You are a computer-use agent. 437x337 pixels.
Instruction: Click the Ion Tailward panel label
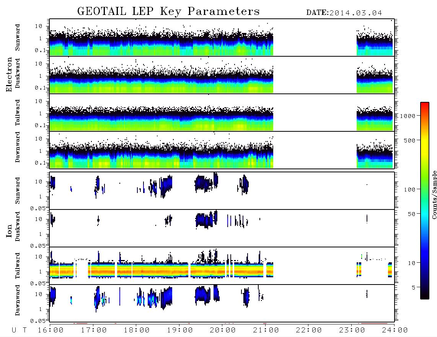18,265
